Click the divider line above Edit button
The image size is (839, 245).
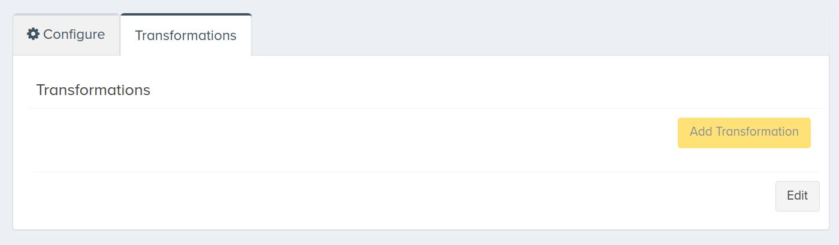(425, 171)
